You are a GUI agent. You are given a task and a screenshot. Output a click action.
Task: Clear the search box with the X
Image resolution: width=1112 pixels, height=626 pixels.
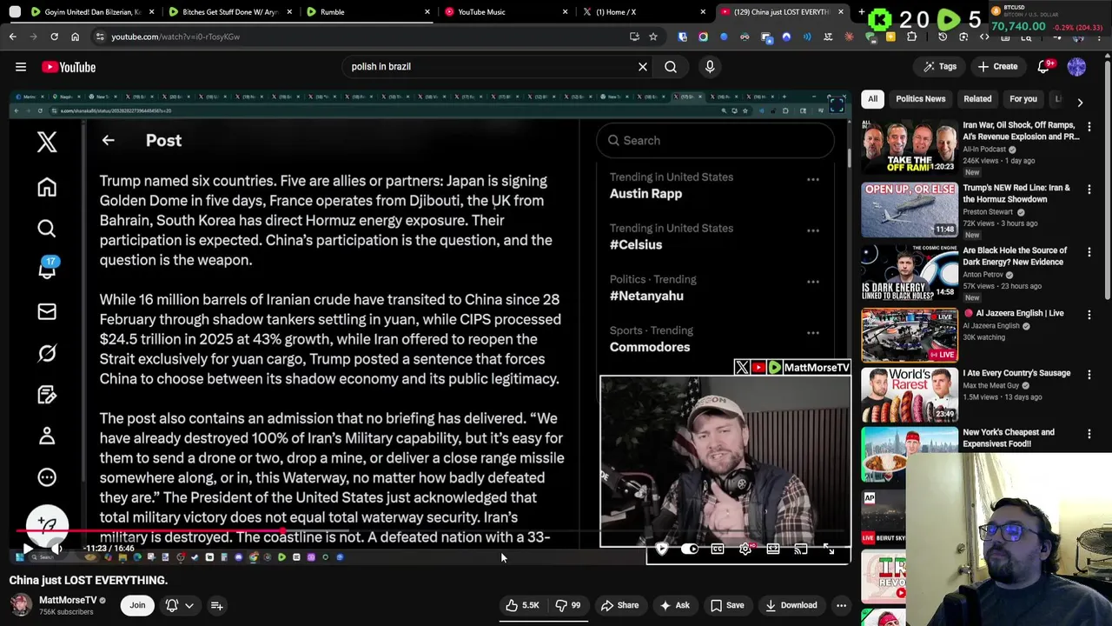643,67
